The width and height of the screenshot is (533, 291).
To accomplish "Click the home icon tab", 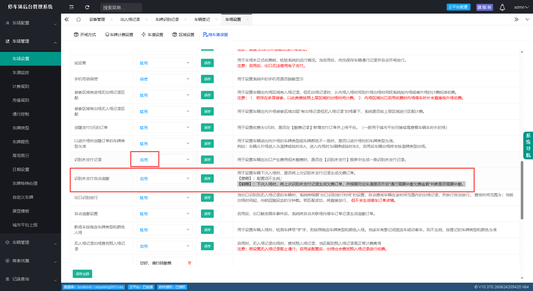I will pos(79,19).
